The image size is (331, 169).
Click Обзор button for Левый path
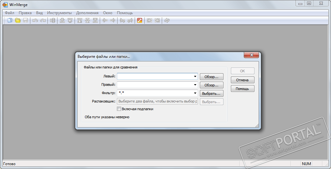pos(212,76)
